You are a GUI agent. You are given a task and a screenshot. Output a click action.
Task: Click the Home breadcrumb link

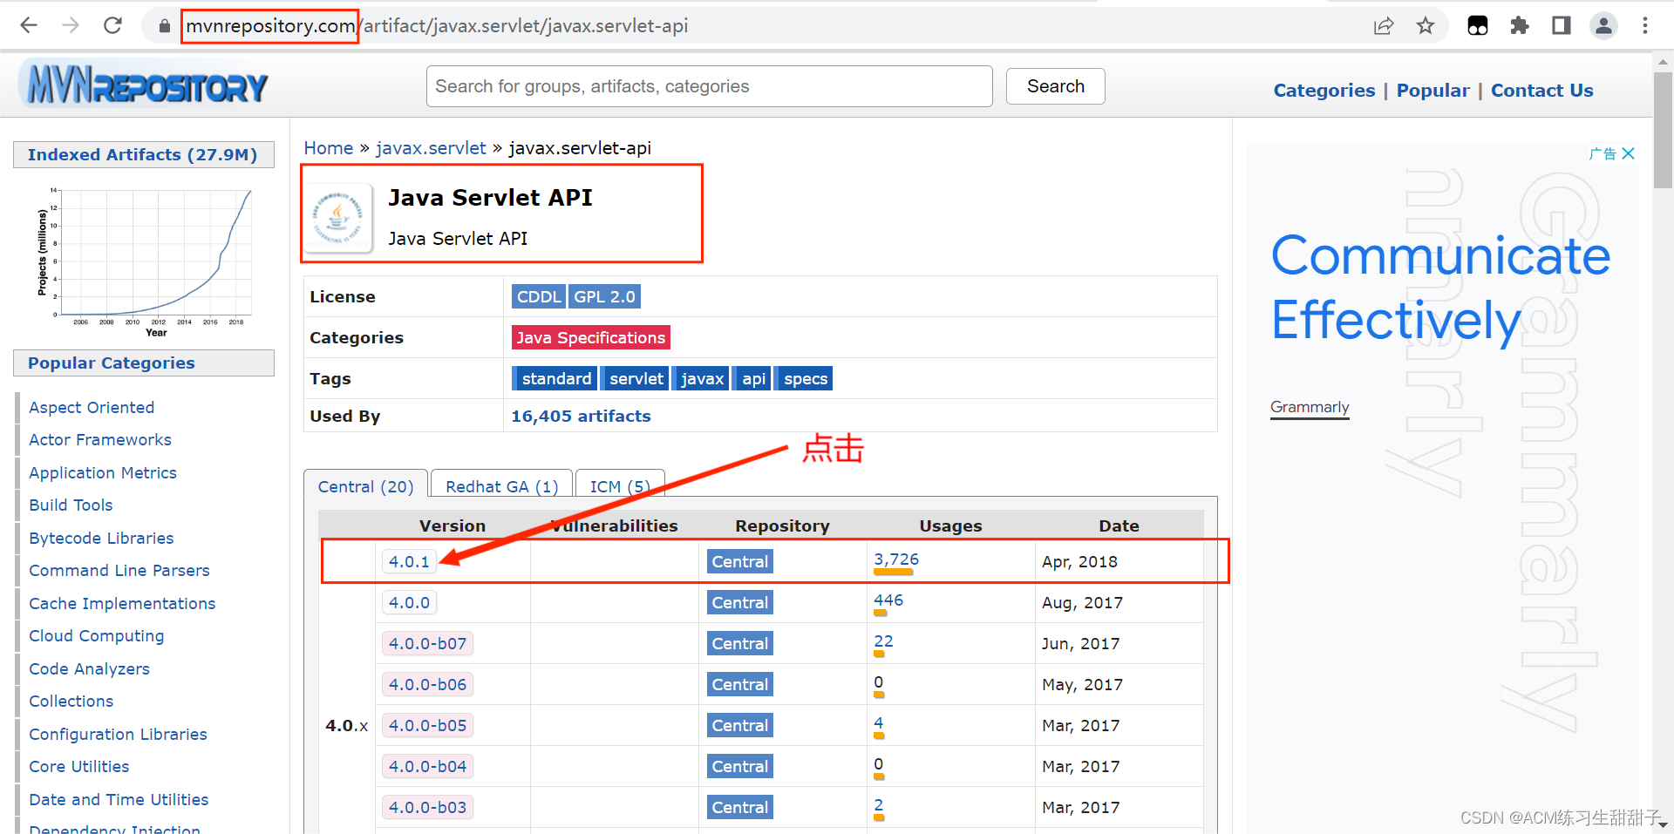coord(328,148)
